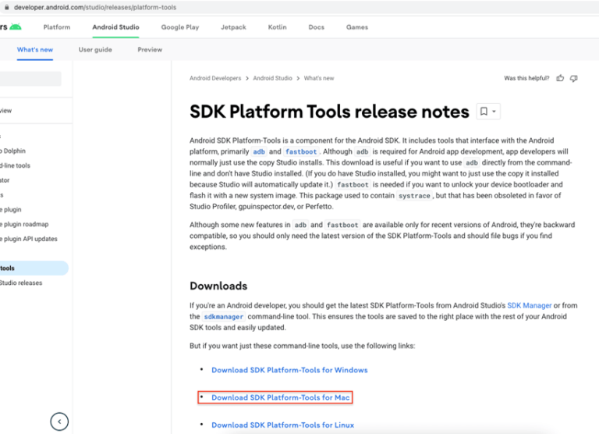Click Android Developers breadcrumb link
599x434 pixels.
(x=215, y=78)
